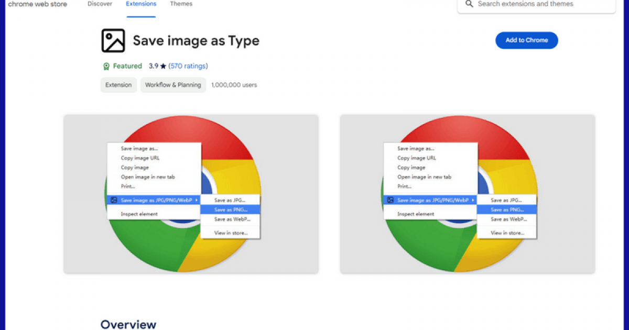This screenshot has width=629, height=330.
Task: Click the Add to Chrome button
Action: (x=526, y=40)
